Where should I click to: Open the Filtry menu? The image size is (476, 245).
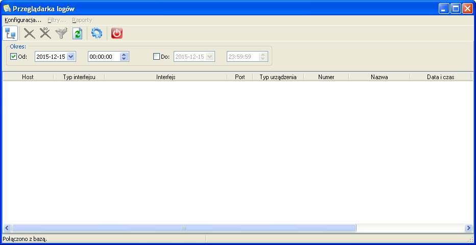coord(57,20)
